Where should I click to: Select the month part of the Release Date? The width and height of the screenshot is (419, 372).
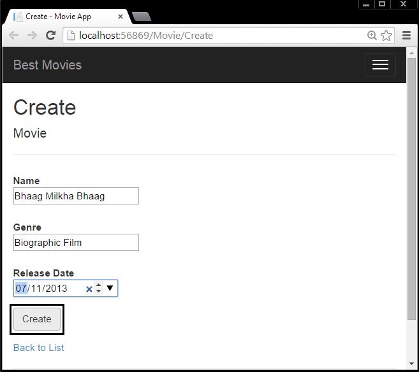21,288
